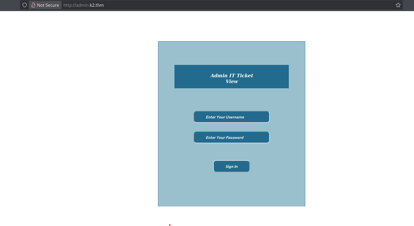414x226 pixels.
Task: Click the tracking protection shield icon
Action: click(x=25, y=5)
